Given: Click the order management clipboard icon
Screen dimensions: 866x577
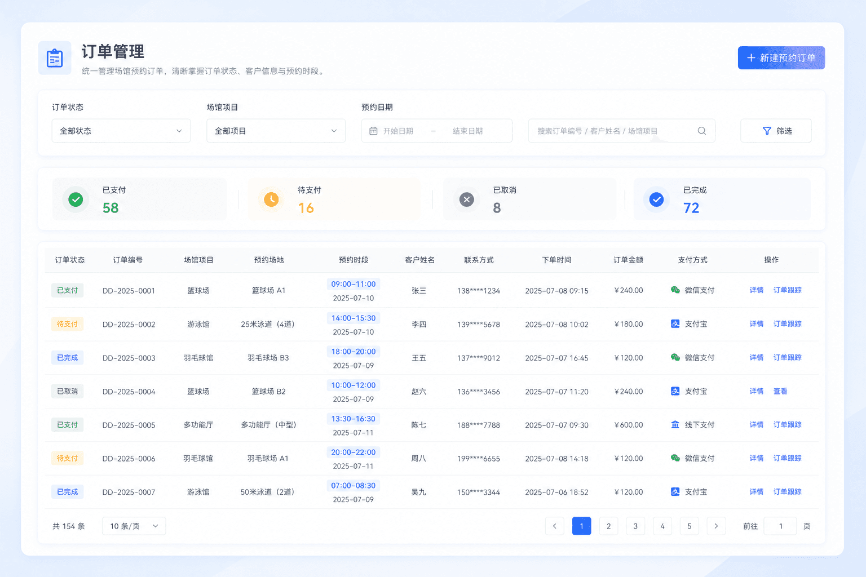Looking at the screenshot, I should (55, 58).
